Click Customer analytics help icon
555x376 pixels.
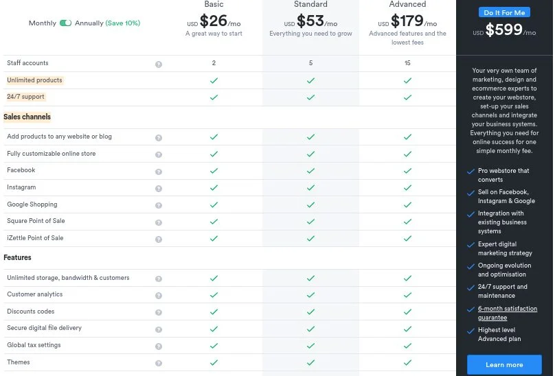click(159, 295)
